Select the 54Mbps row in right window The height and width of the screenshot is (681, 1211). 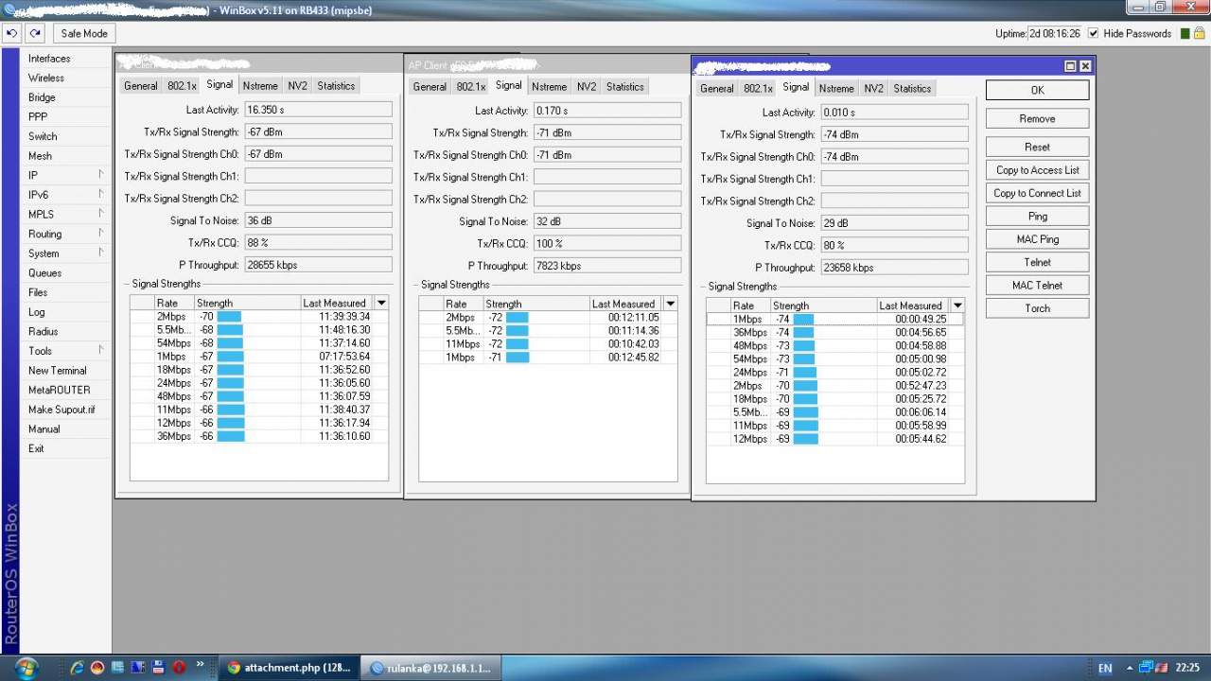[x=834, y=359]
